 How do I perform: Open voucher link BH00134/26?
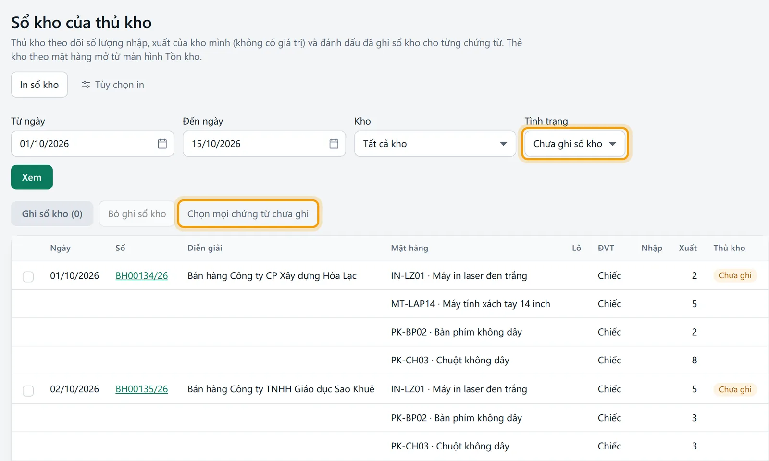tap(142, 276)
